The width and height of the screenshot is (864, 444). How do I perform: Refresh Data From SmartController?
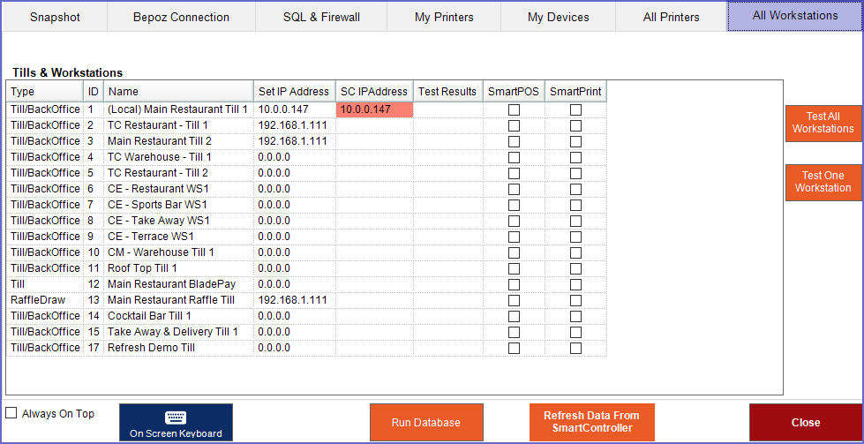coord(591,422)
